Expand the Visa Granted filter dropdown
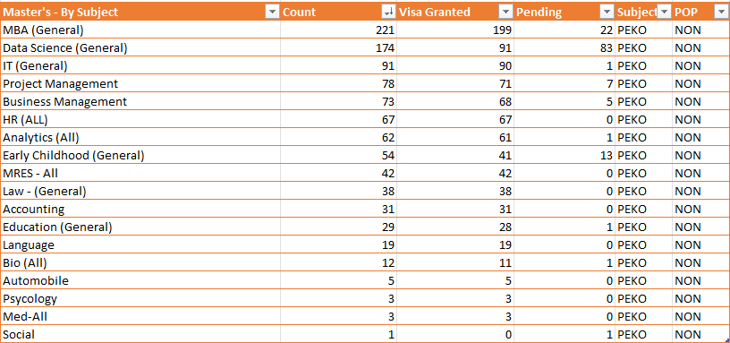 click(505, 12)
